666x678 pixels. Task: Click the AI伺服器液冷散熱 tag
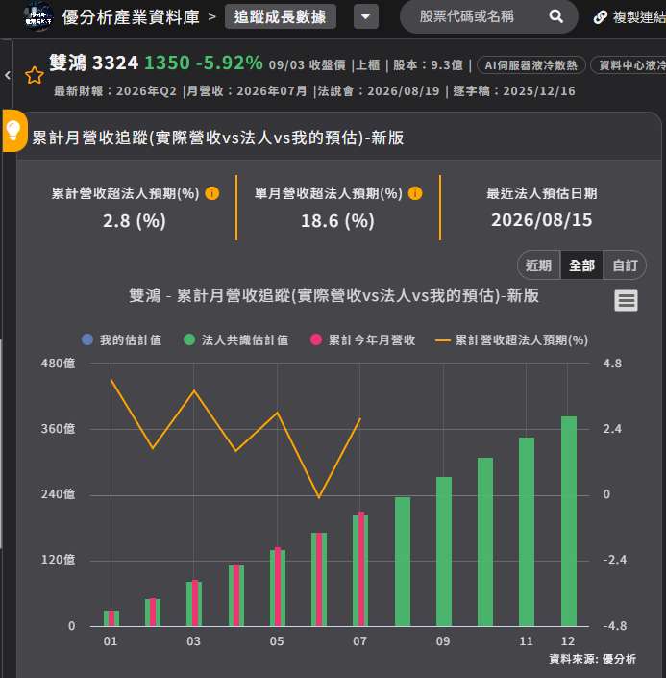[530, 65]
